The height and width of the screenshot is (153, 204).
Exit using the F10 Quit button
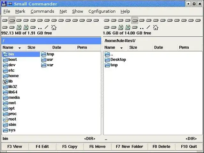point(189,147)
